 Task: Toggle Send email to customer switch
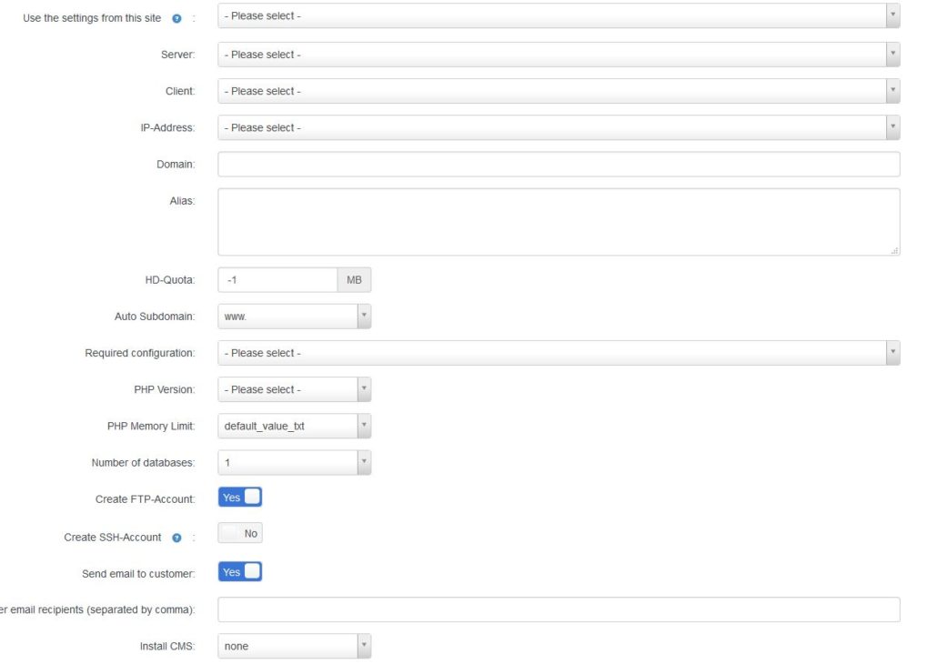click(240, 572)
